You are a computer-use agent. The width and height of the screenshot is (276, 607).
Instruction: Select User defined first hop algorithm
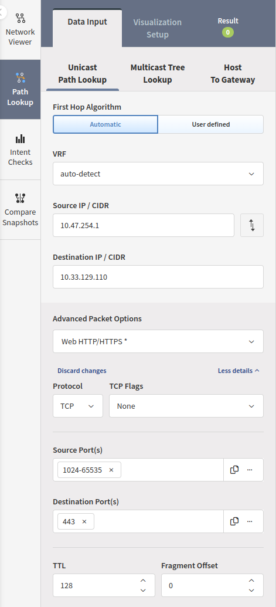click(211, 124)
